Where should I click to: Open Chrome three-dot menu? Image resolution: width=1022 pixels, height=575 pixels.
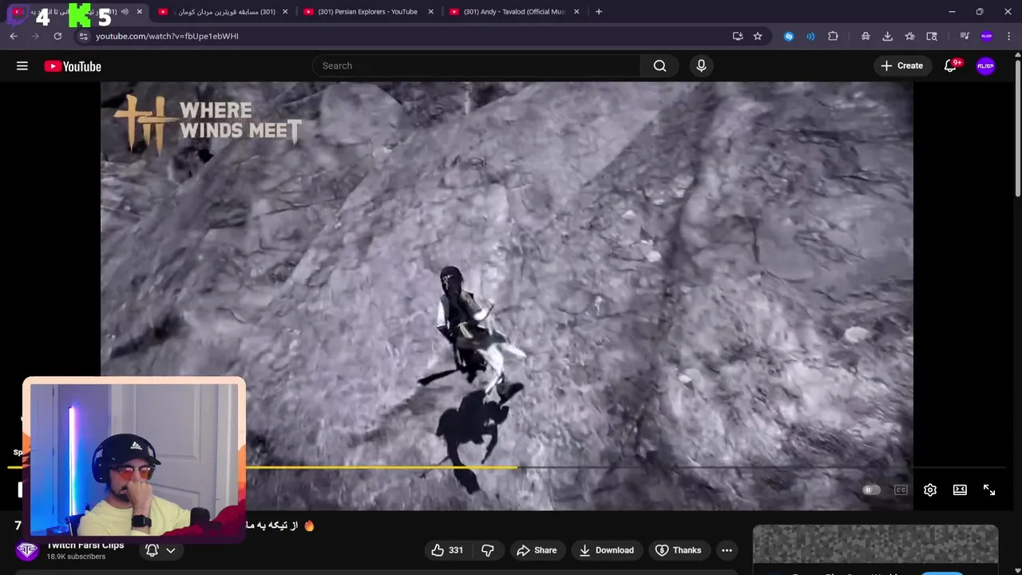(1009, 36)
